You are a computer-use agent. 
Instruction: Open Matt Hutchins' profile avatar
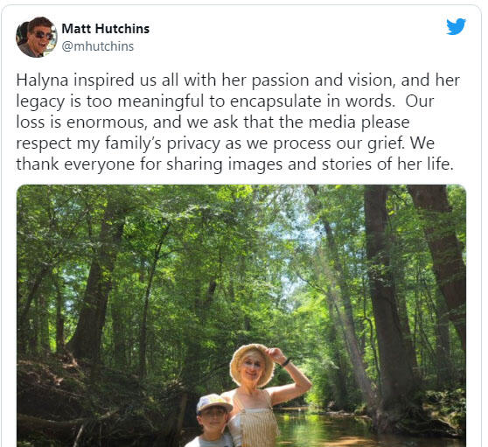tap(37, 37)
